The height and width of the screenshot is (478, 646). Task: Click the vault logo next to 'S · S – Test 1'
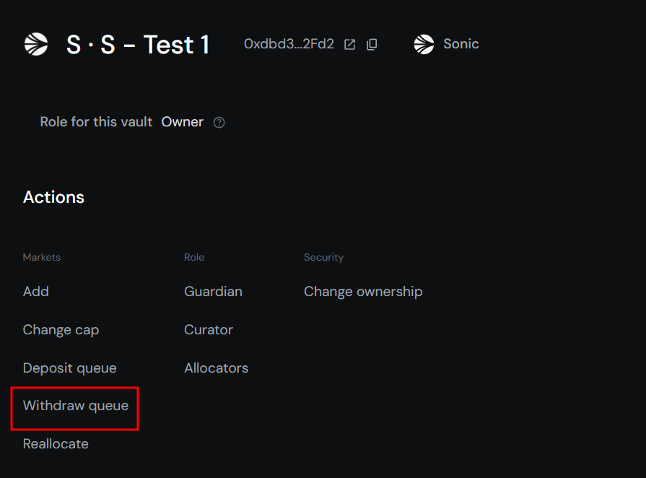tap(35, 44)
